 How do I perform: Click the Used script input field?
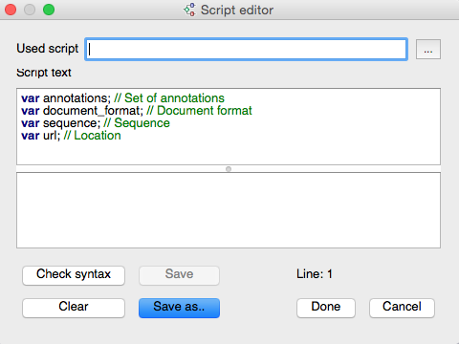coord(246,49)
